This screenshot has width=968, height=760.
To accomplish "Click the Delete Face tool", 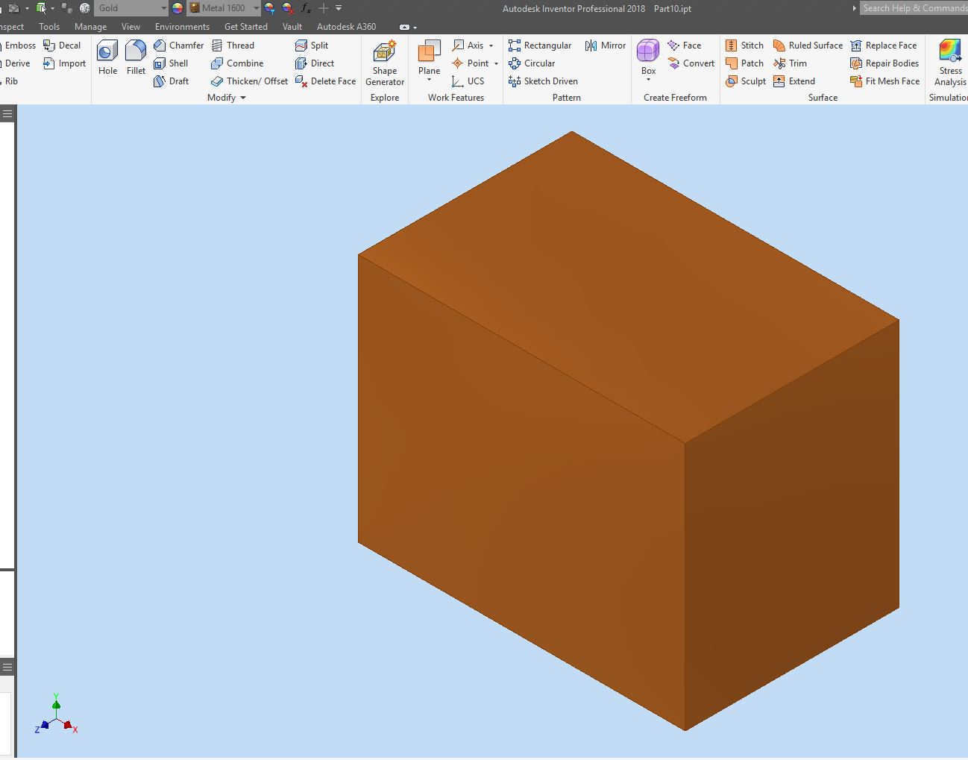I will tap(325, 81).
